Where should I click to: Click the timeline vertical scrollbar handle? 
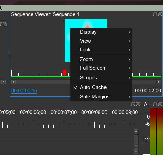tap(136, 140)
